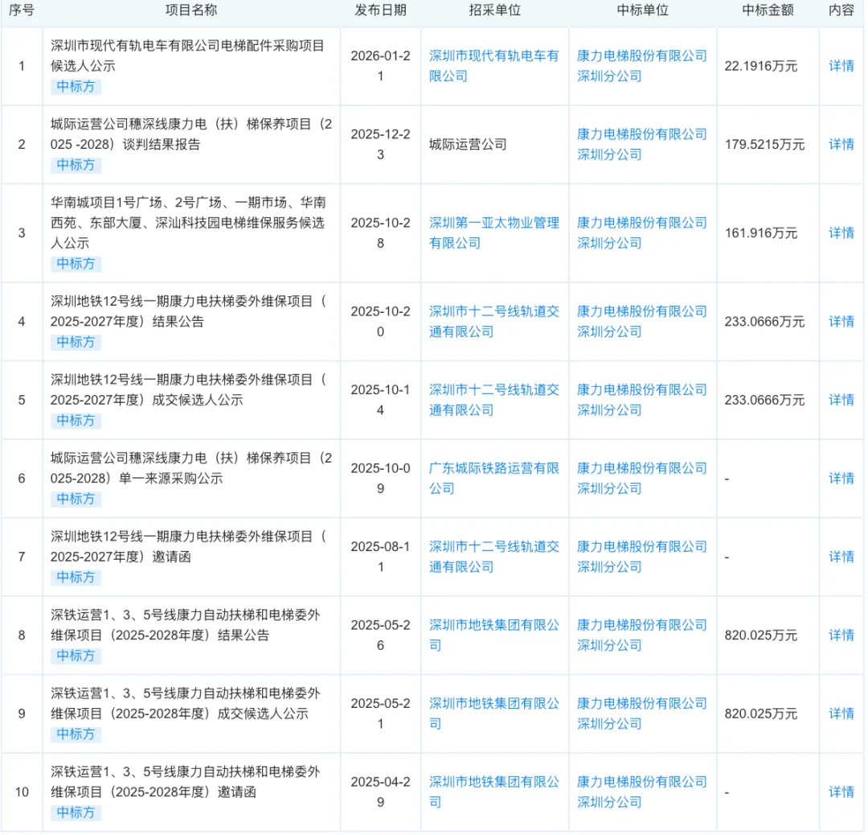Open 深圳市地铁集团有限公司 link in row 10
Viewport: 868px width, 835px height.
[493, 792]
